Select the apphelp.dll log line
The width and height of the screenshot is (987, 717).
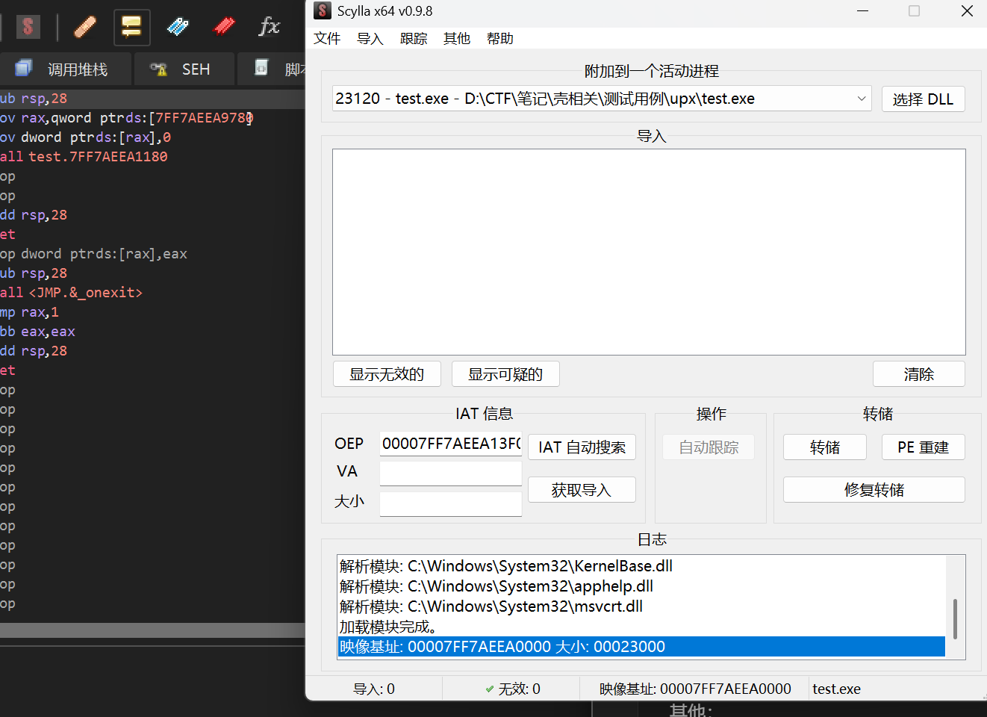click(x=642, y=586)
